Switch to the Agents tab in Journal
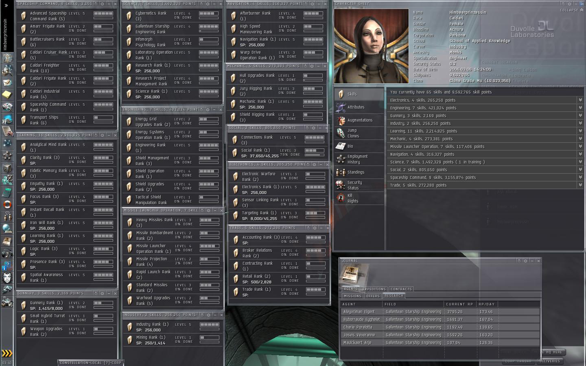The image size is (586, 366). click(x=350, y=289)
